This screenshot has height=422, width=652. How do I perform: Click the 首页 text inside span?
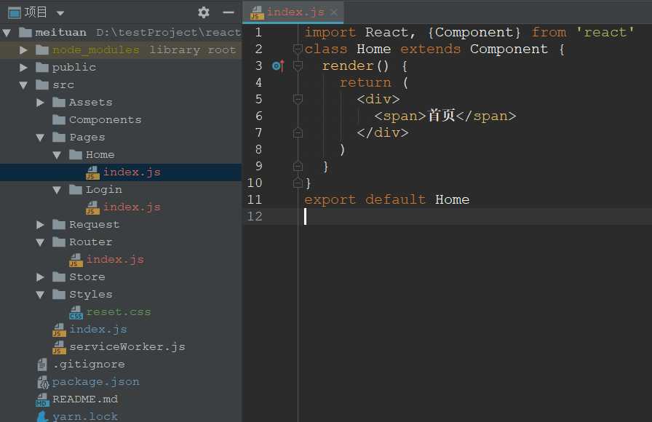[x=441, y=116]
